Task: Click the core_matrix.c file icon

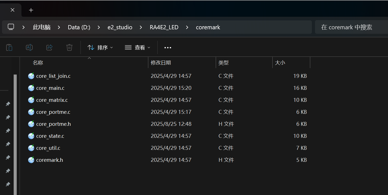Action: [31, 100]
